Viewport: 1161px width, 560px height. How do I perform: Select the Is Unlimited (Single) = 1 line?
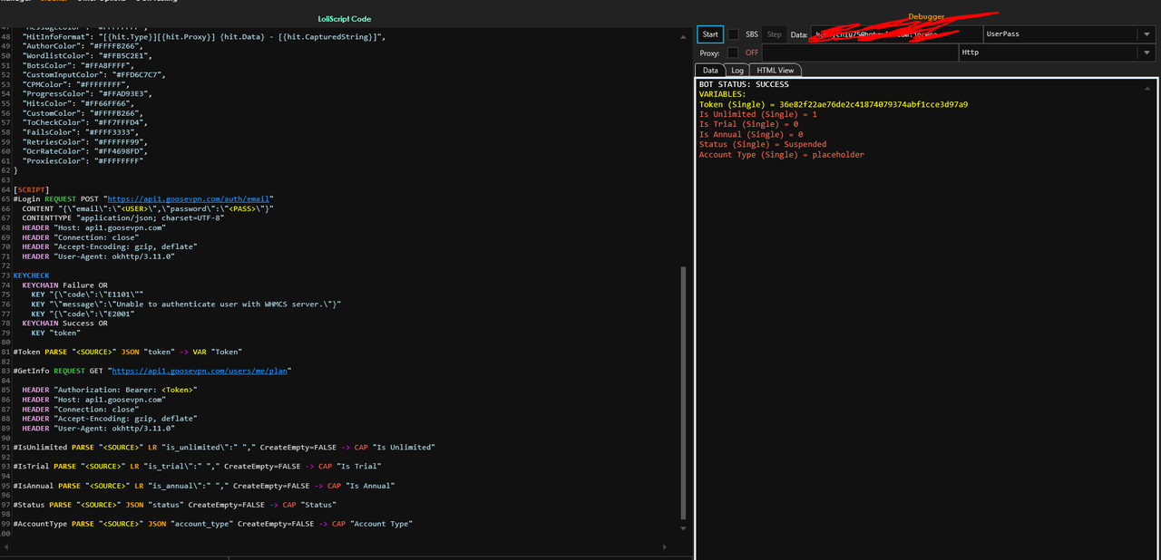pyautogui.click(x=757, y=114)
